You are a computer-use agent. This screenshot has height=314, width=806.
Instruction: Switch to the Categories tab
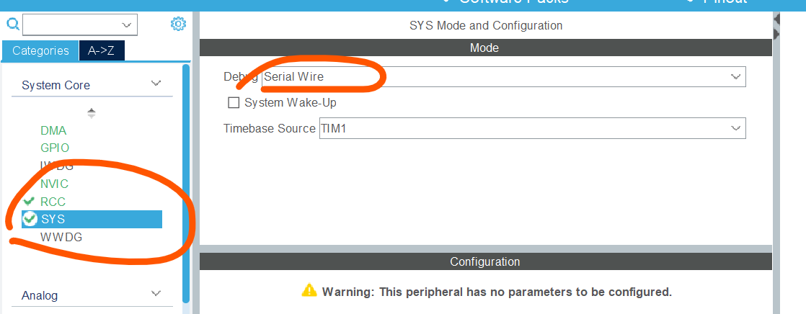(x=40, y=50)
